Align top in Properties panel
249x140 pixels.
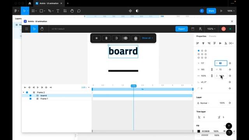(x=214, y=43)
